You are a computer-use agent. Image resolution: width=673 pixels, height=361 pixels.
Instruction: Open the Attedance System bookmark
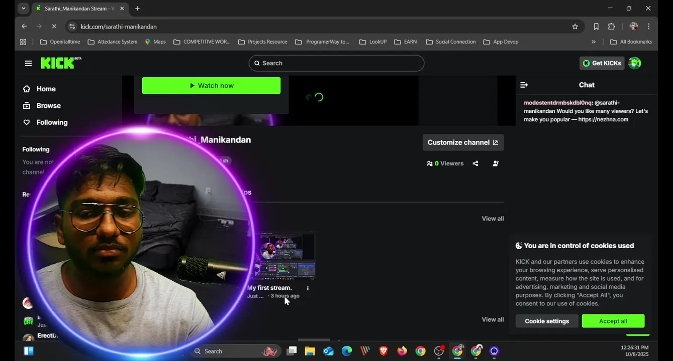coord(112,42)
